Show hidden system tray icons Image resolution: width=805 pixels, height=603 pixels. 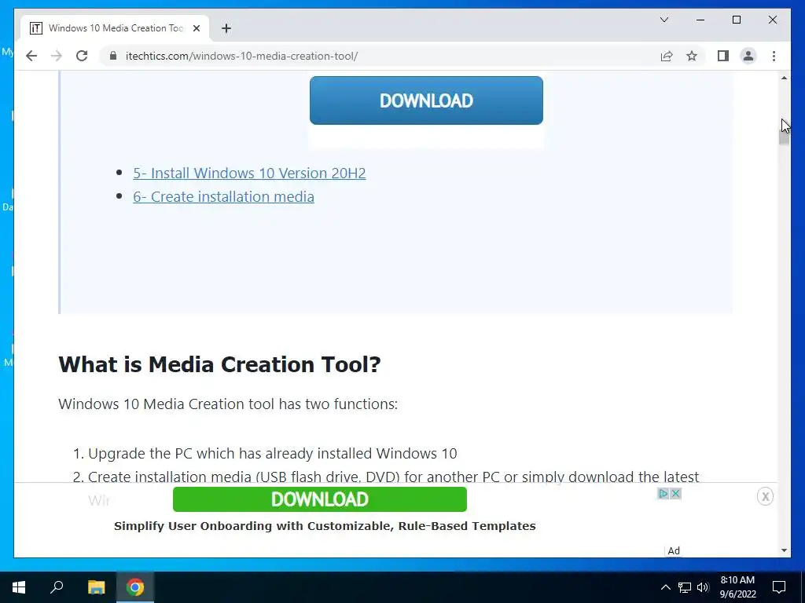665,587
